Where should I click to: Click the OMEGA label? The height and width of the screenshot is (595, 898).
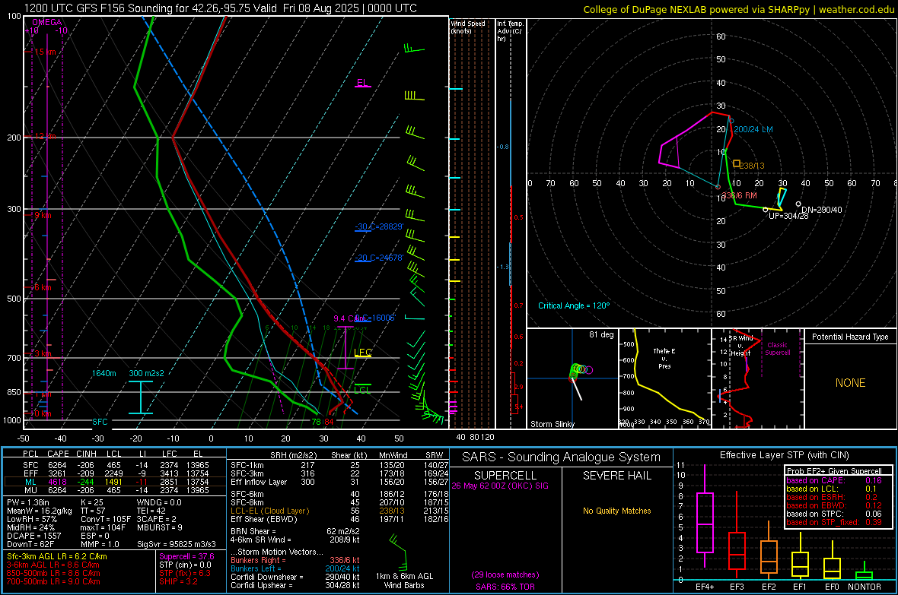(x=47, y=22)
